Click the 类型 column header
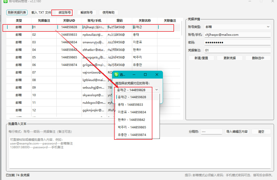Image resolution: width=277 pixels, height=180 pixels. point(19,20)
